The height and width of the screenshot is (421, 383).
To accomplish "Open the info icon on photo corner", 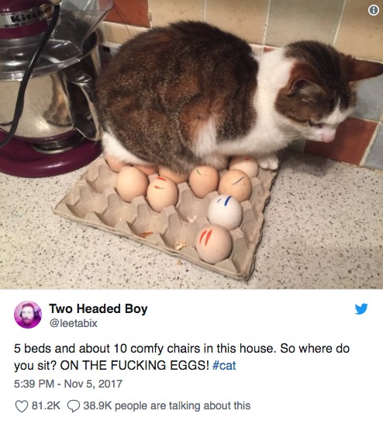I will pyautogui.click(x=374, y=10).
